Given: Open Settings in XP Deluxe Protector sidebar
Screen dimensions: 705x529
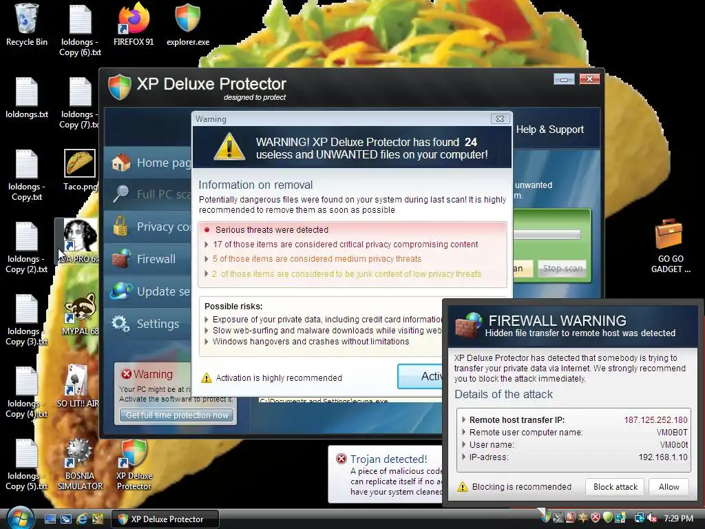Looking at the screenshot, I should [147, 324].
